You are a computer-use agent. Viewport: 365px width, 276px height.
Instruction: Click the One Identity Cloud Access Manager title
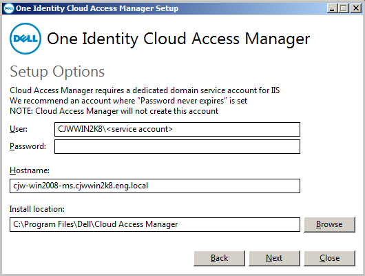click(x=178, y=39)
